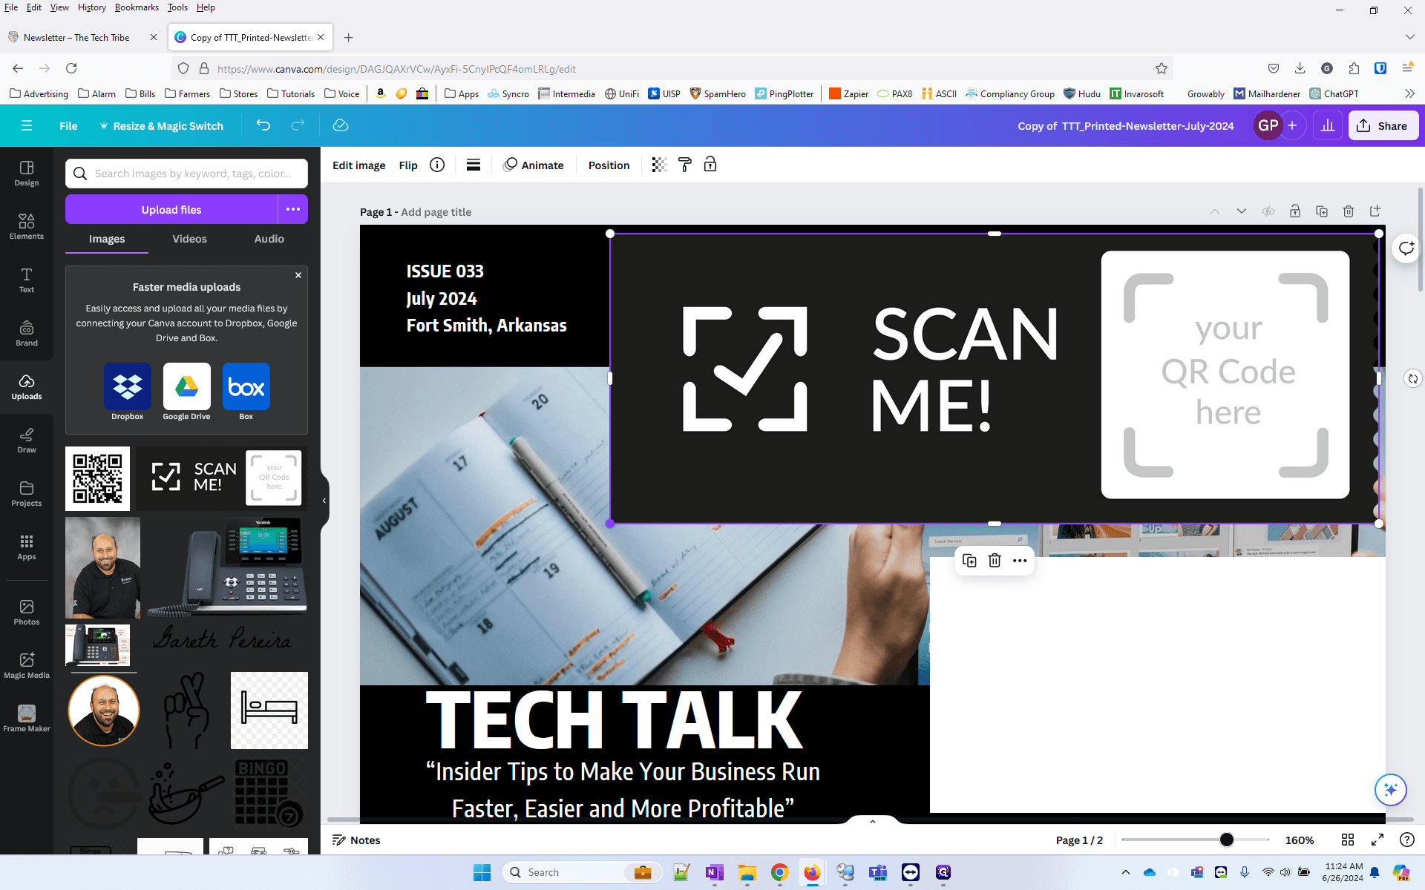The image size is (1425, 890).
Task: Open the Design panel in sidebar
Action: (x=27, y=174)
